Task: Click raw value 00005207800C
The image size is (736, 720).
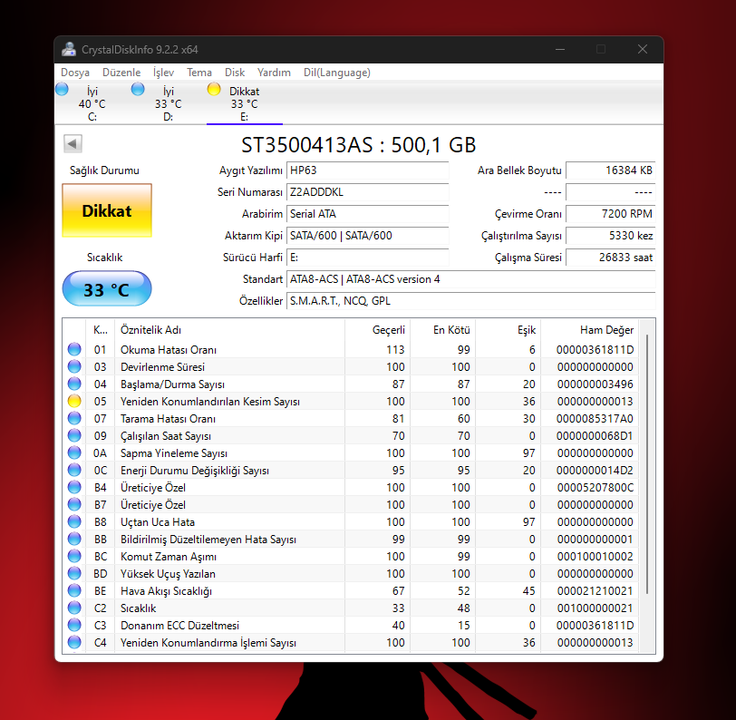Action: click(595, 488)
